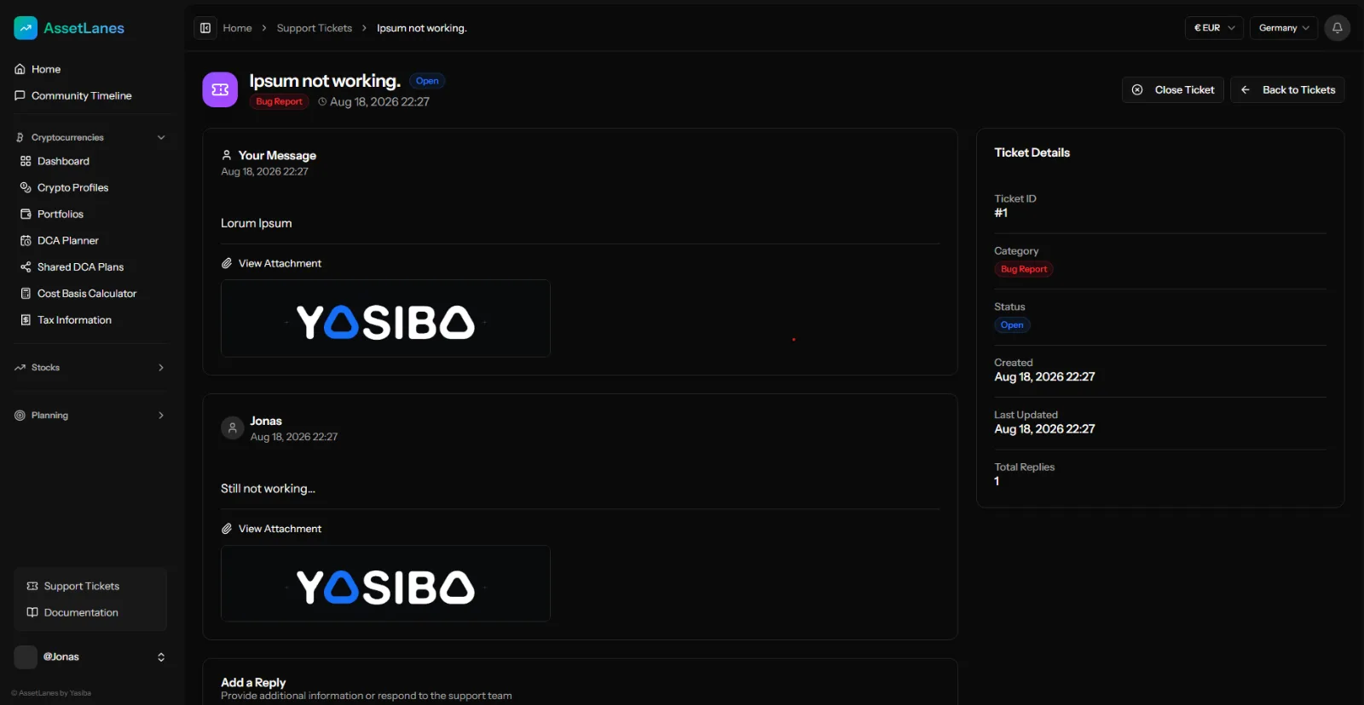Click View Attachment in Jonas reply
Image resolution: width=1364 pixels, height=705 pixels.
pyautogui.click(x=280, y=529)
